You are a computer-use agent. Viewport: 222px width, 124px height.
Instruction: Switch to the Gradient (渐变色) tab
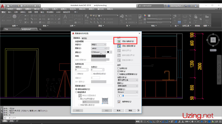click(84, 38)
